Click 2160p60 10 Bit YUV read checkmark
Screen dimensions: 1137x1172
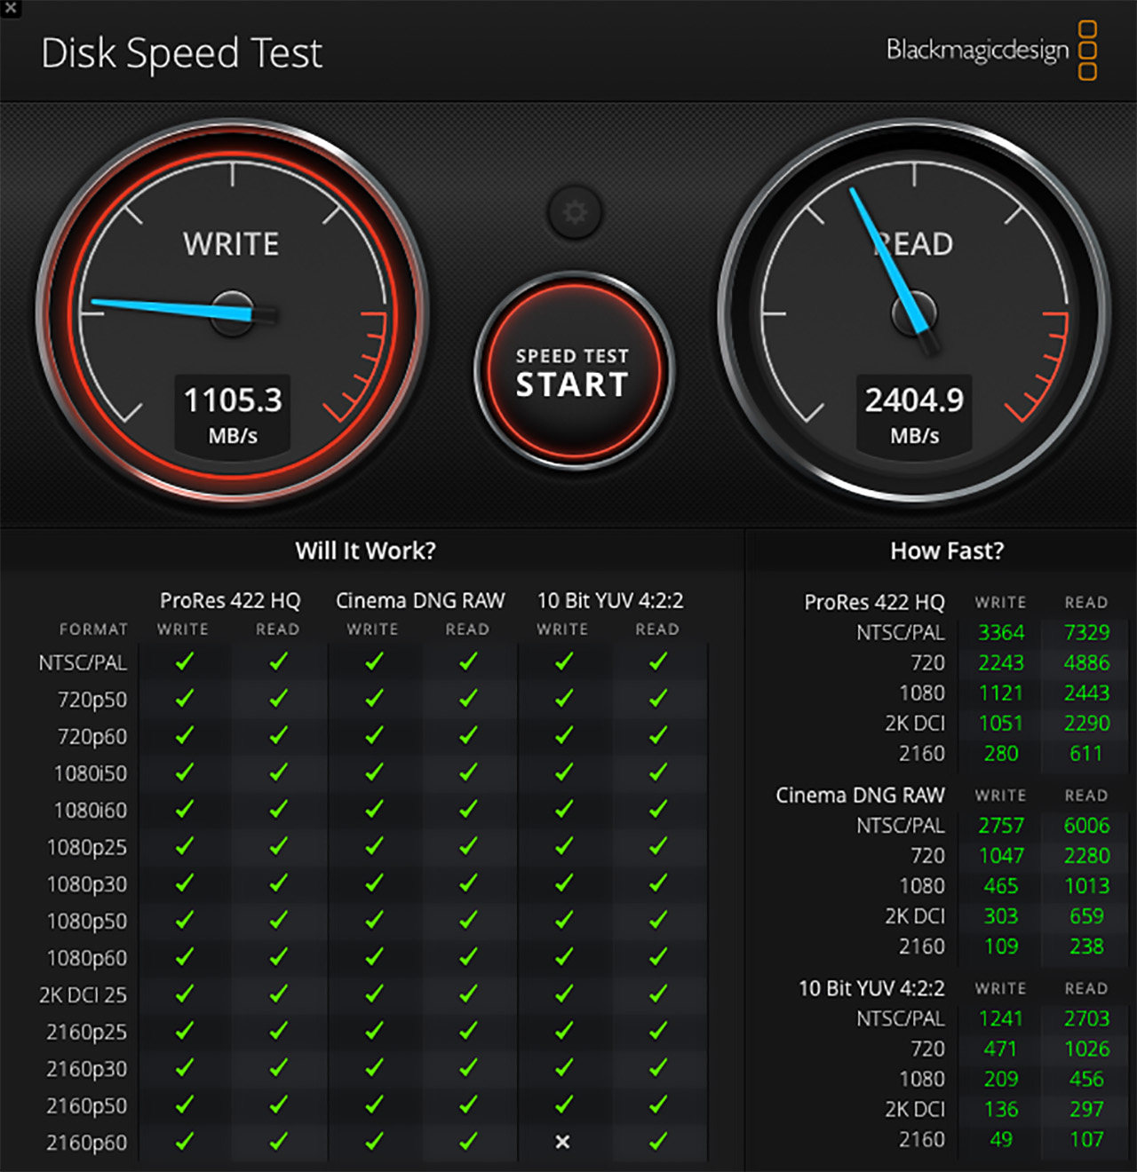click(x=657, y=1142)
